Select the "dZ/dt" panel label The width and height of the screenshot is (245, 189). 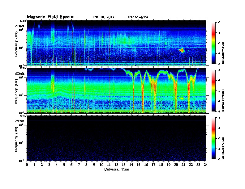tap(20, 121)
